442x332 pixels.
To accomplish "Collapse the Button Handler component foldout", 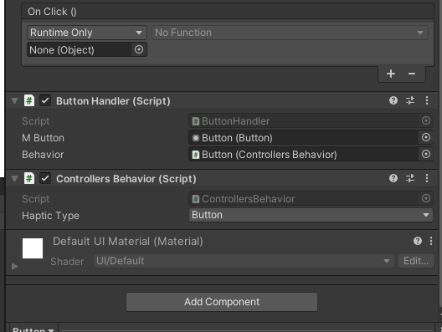I will click(x=15, y=101).
